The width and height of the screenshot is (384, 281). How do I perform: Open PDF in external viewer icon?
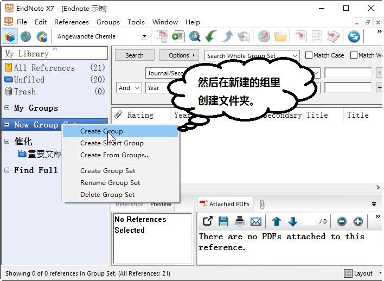[x=207, y=221]
